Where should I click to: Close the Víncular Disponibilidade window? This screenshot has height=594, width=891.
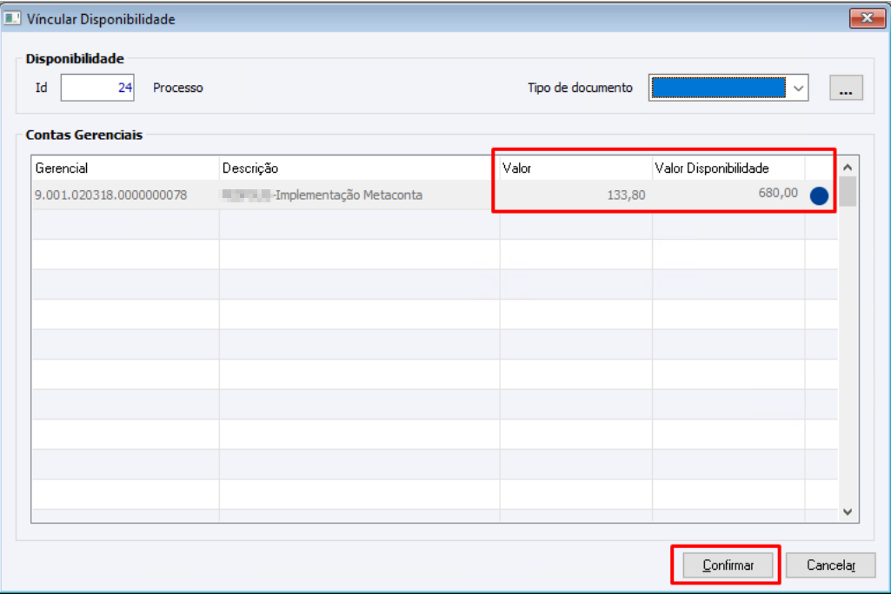868,18
